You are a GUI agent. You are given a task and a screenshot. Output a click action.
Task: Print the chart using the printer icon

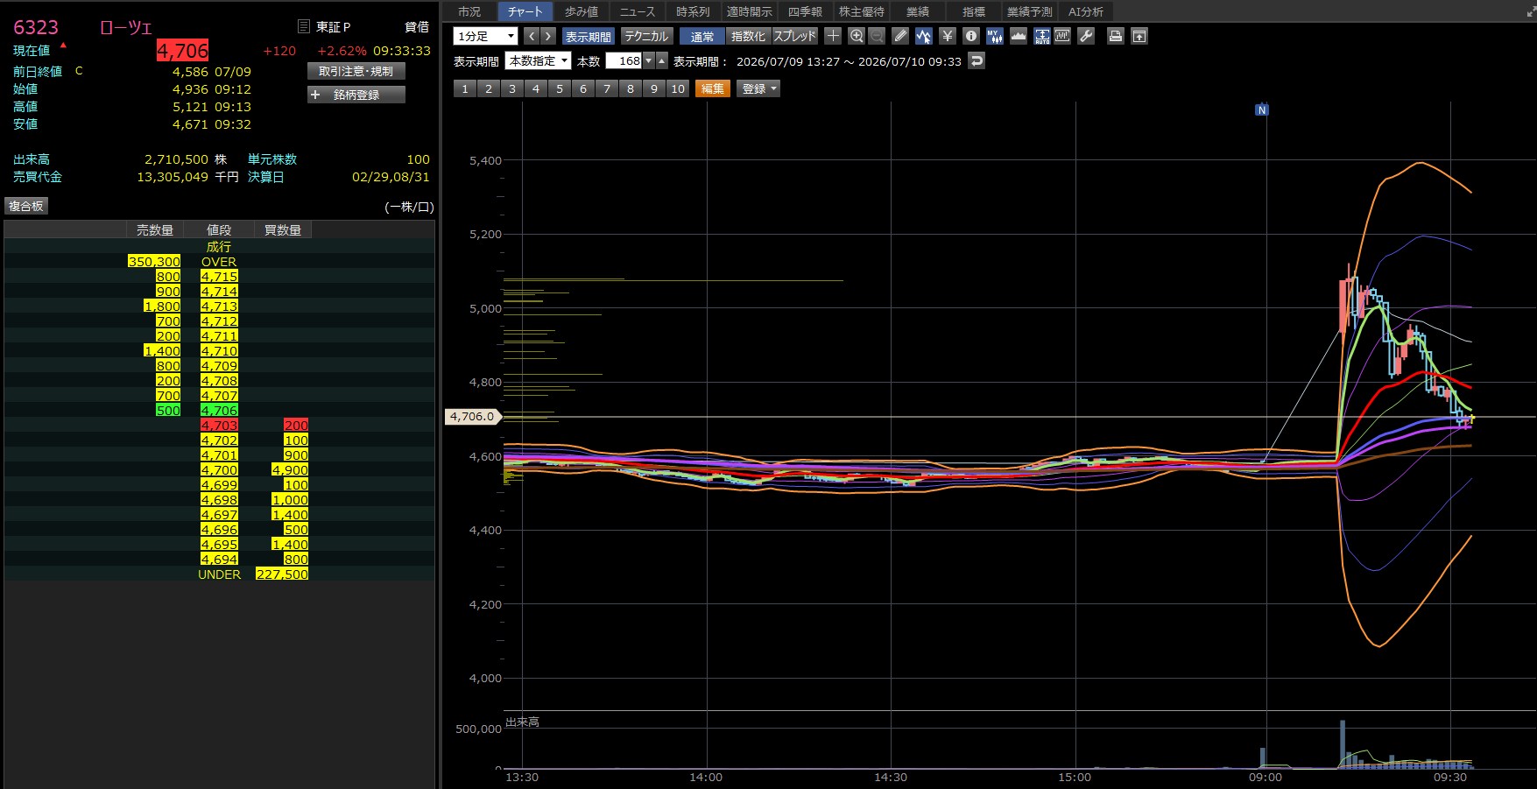coord(1116,36)
